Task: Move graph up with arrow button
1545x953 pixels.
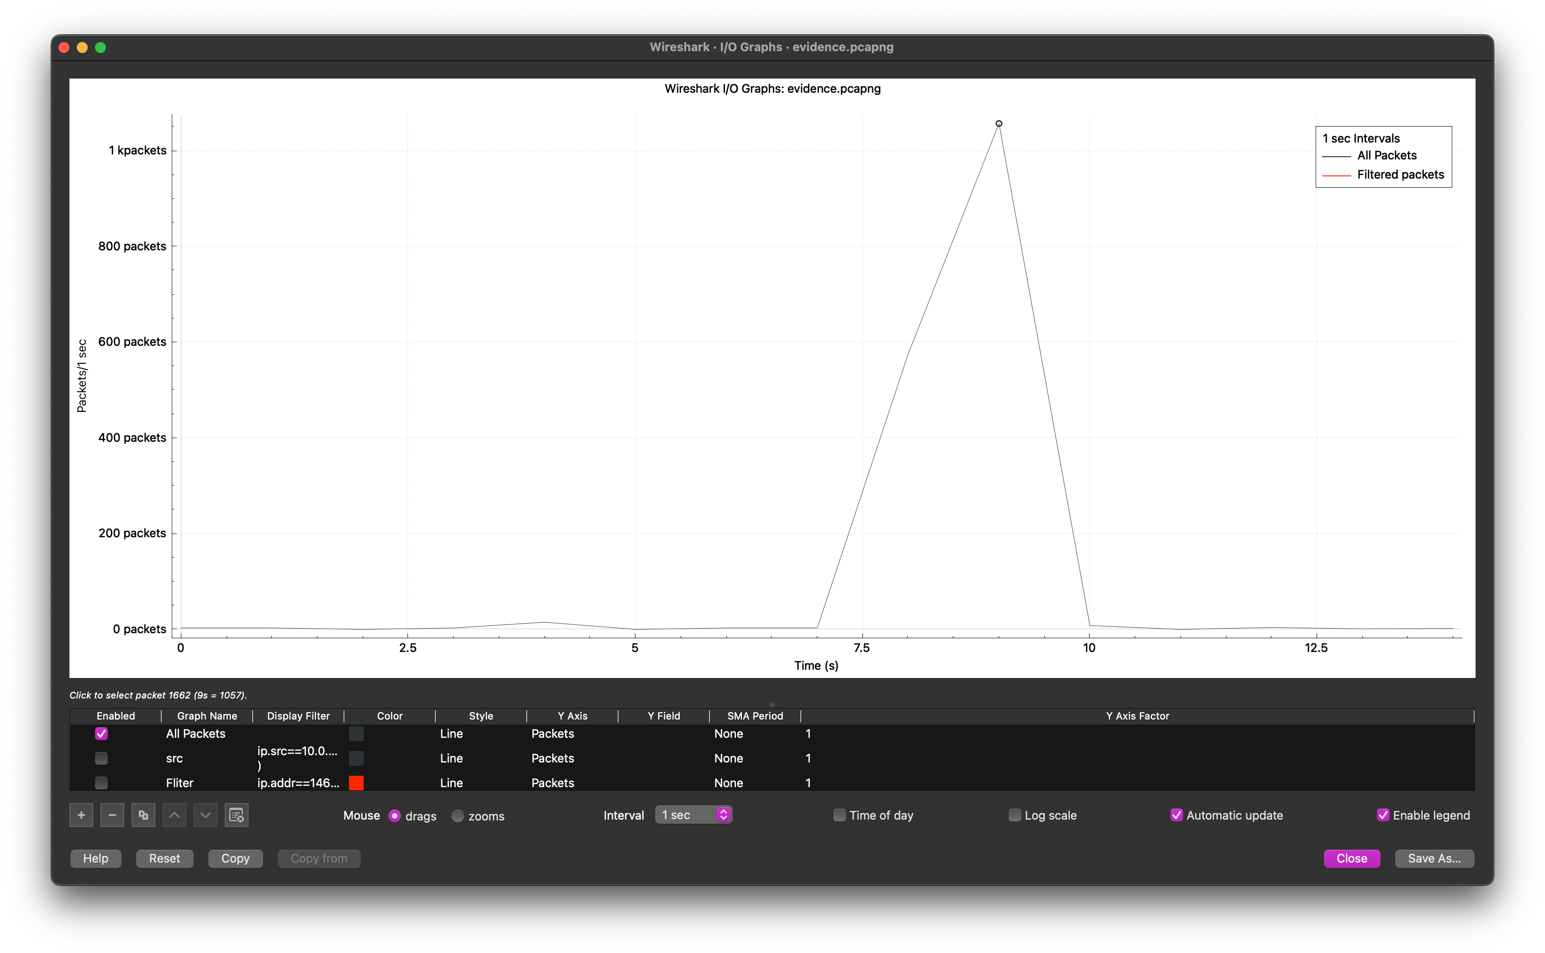Action: 175,815
